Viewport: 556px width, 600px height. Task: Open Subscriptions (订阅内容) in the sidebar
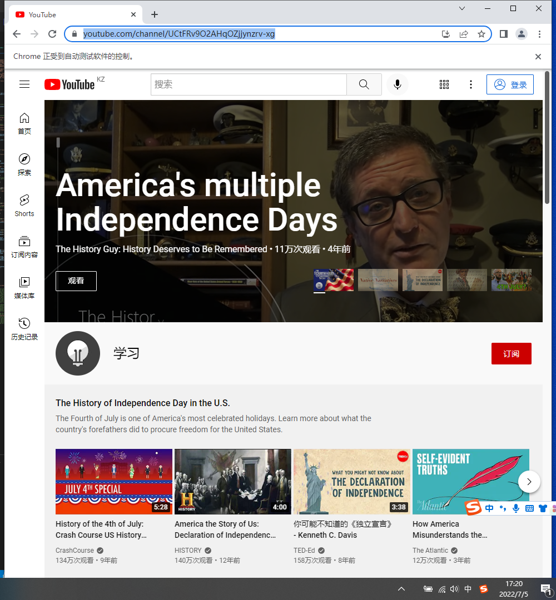24,246
